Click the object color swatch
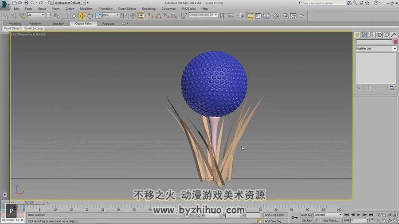This screenshot has height=224, width=399. 395,42
